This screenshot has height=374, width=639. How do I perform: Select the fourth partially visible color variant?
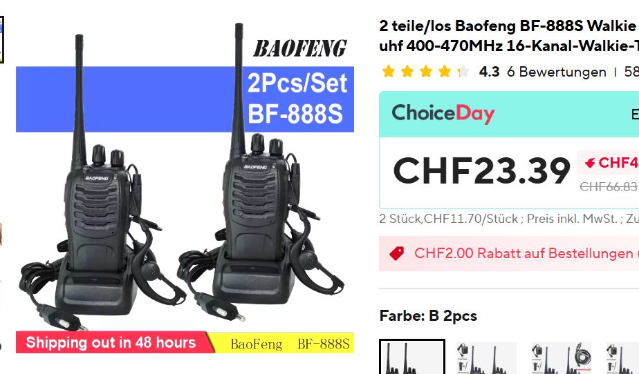pyautogui.click(x=622, y=357)
